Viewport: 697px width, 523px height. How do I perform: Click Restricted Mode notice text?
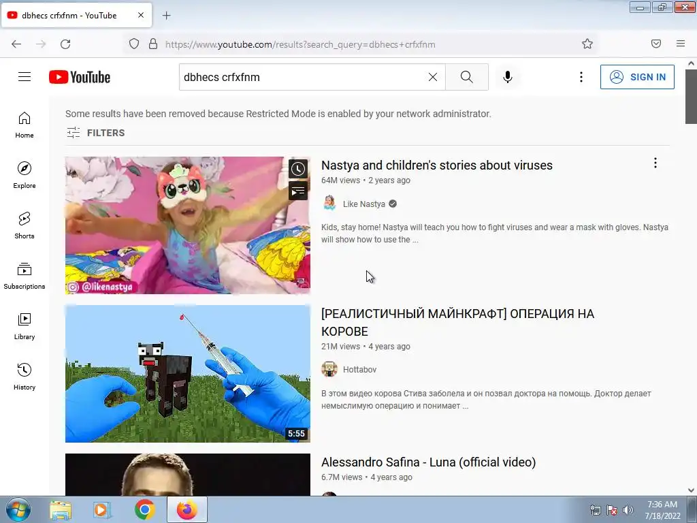click(x=278, y=114)
